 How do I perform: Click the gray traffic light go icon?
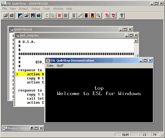[x=74, y=16]
